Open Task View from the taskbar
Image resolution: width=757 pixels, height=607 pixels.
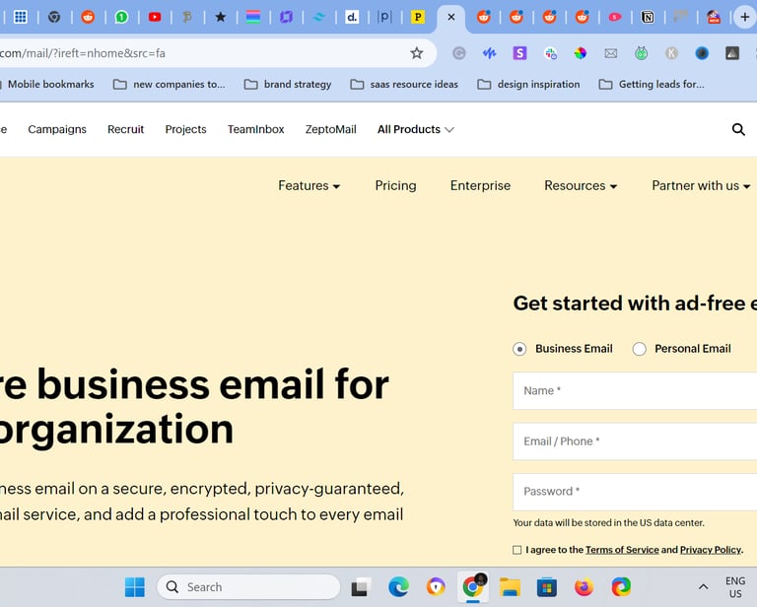[x=361, y=587]
